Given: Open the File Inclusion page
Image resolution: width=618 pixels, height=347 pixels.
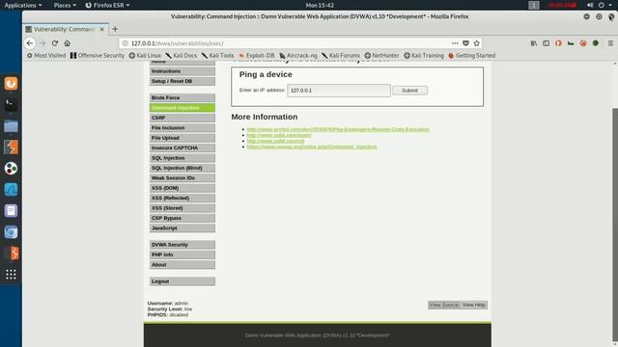Looking at the screenshot, I should pos(183,128).
